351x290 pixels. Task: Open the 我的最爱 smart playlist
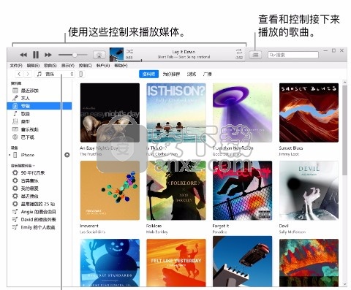(39, 188)
